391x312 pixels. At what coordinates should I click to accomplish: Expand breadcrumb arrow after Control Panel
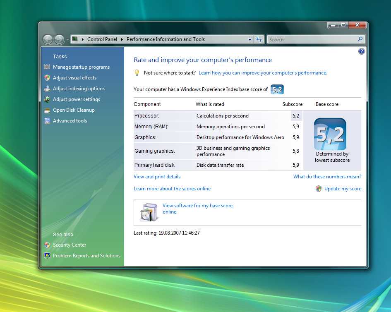[x=122, y=39]
